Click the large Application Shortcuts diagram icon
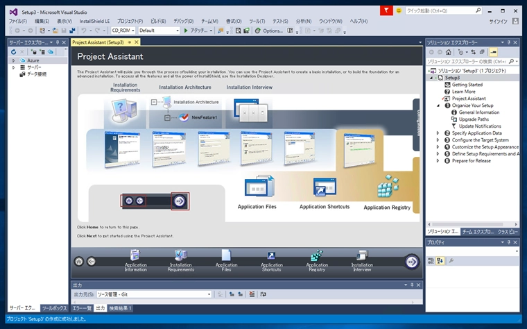Viewport: 527px width, 329px height. click(x=325, y=187)
